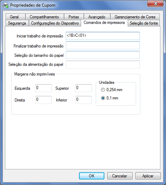Click the Aplicar button
The image size is (166, 185).
tap(148, 176)
